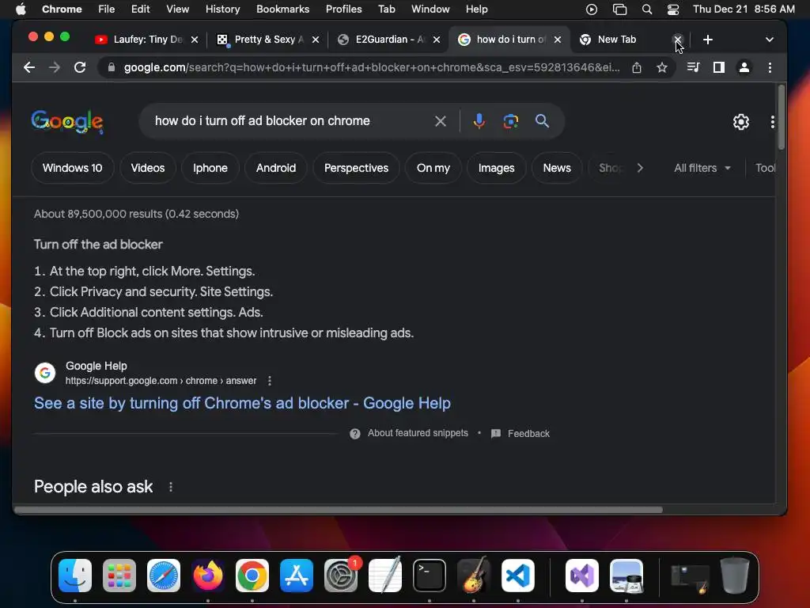
Task: Click the horizontal scrollbar at page bottom
Action: tap(339, 510)
